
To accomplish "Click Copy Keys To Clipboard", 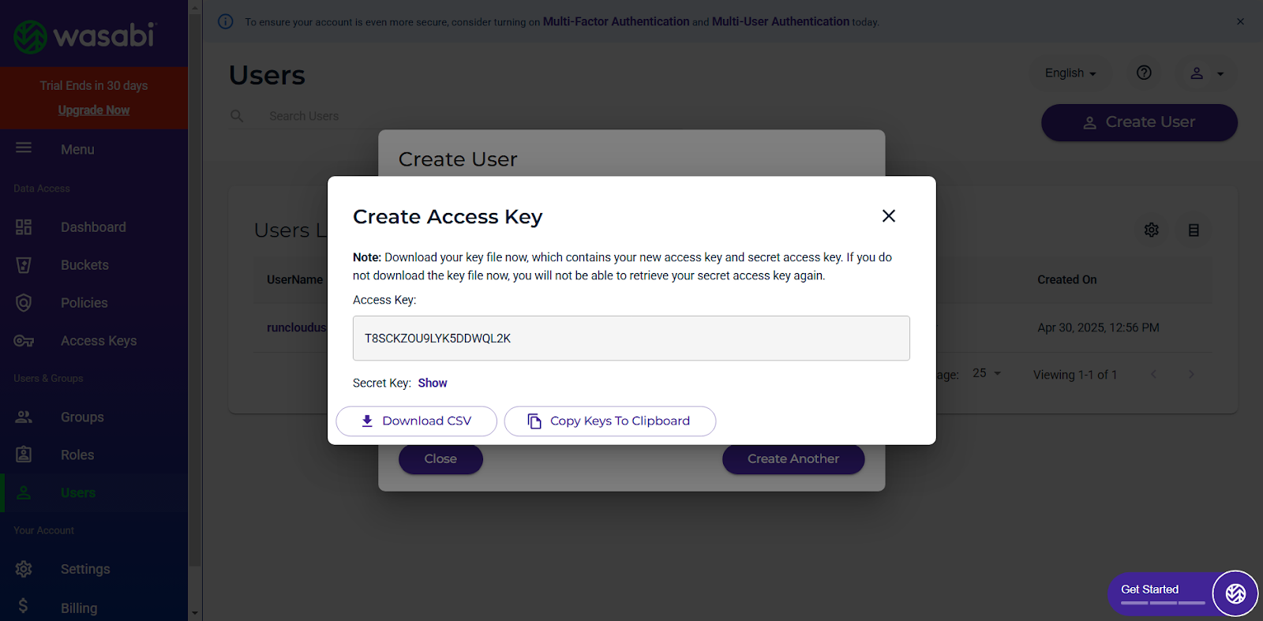I will 610,421.
